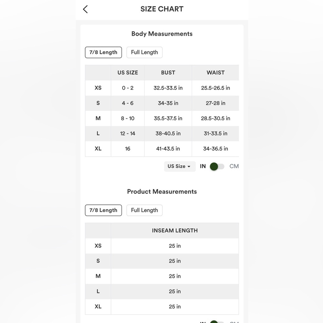Viewport: 323px width, 323px height.
Task: Select 7/8 Length tab under Body Measurements
Action: 103,52
